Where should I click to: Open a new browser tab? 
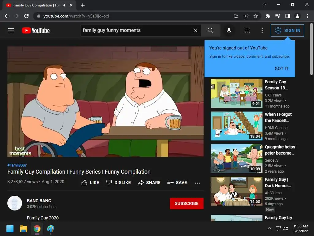point(83,5)
